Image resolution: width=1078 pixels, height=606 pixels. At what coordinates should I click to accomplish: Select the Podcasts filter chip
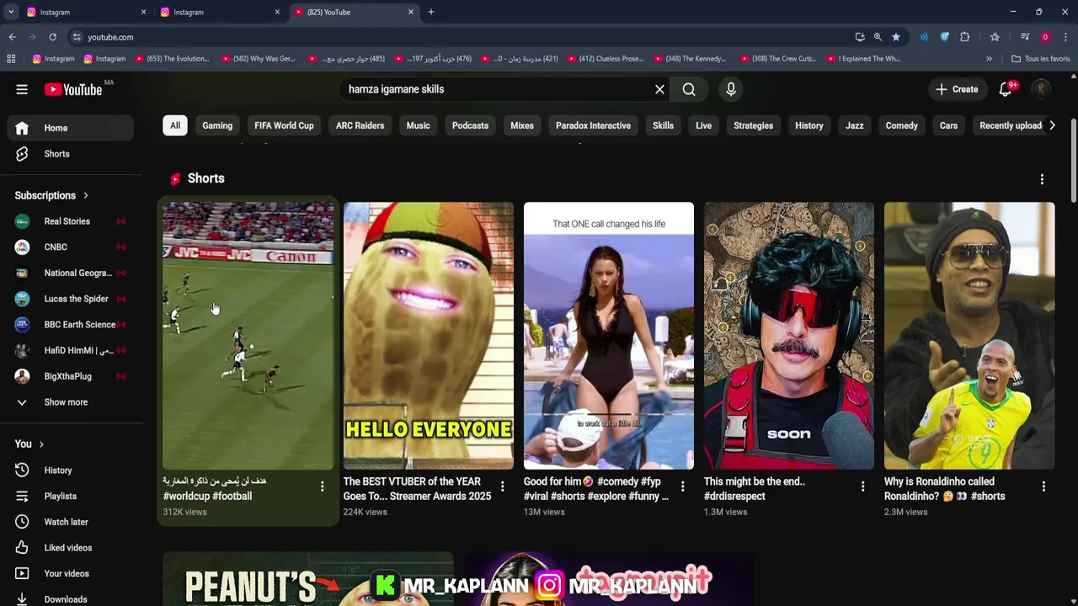pyautogui.click(x=470, y=125)
